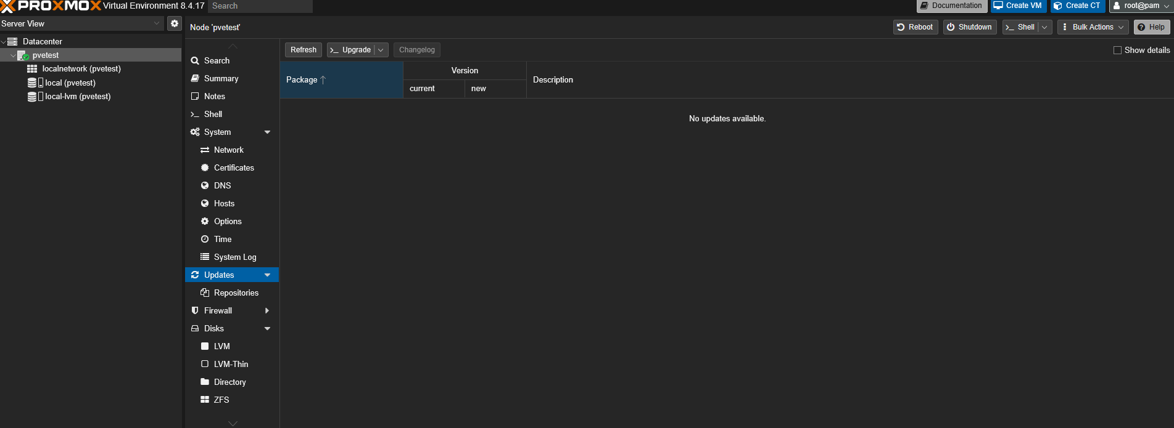
Task: Click Create VM in the top bar
Action: pos(1018,6)
